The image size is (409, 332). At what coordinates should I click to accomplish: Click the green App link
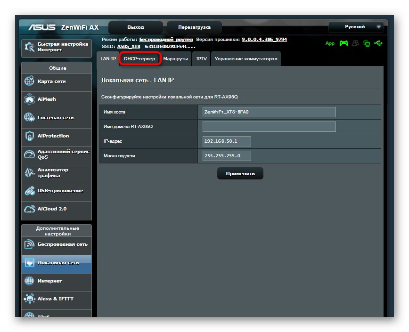330,43
